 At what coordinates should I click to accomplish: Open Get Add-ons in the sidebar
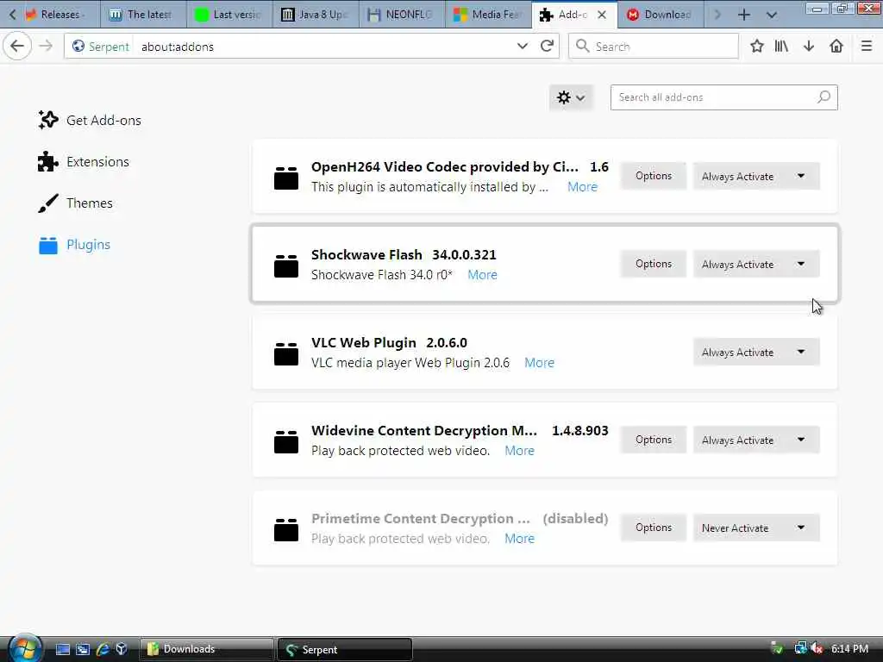(x=90, y=120)
